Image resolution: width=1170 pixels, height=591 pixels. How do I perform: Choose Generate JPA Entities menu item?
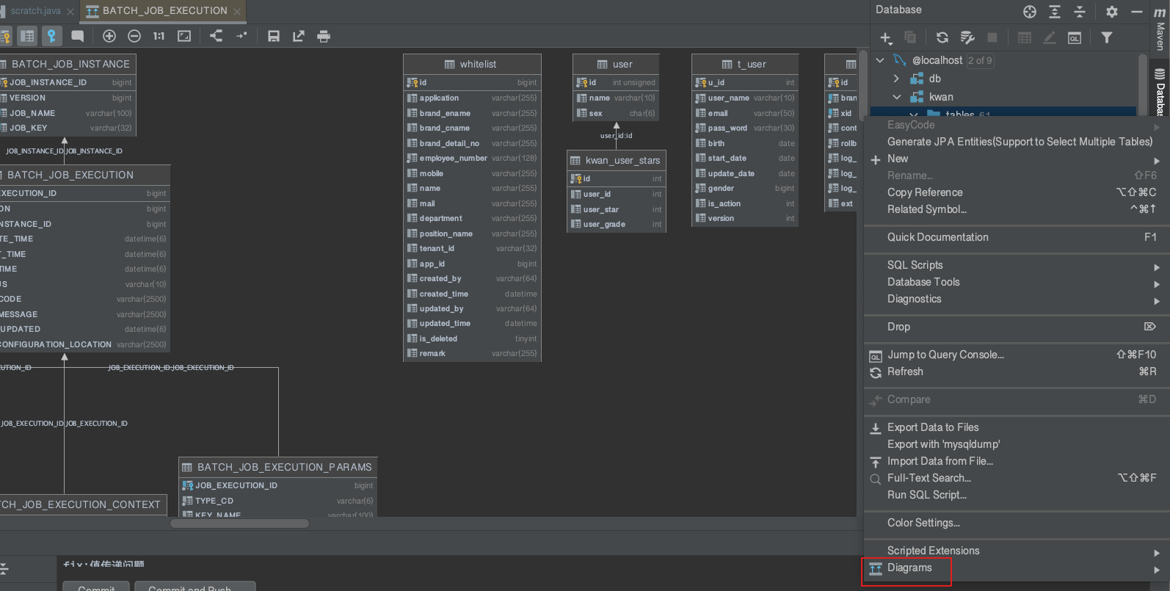coord(1017,142)
